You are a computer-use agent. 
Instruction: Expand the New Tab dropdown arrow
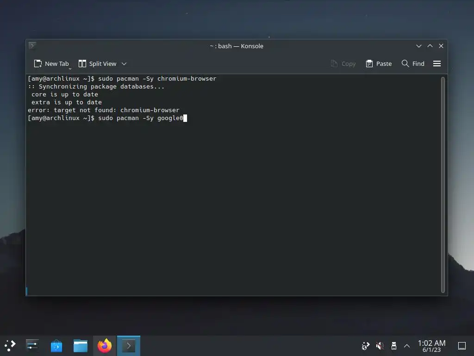pos(70,69)
